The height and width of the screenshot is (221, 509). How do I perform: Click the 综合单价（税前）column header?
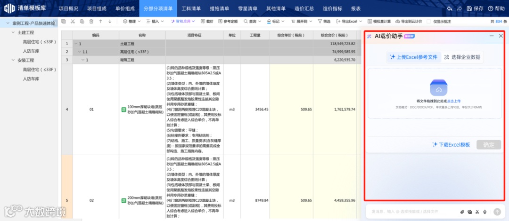click(x=290, y=35)
